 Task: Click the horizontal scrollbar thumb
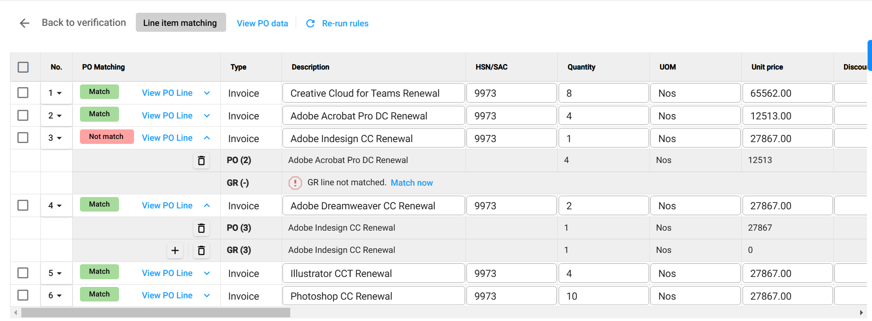tap(155, 313)
